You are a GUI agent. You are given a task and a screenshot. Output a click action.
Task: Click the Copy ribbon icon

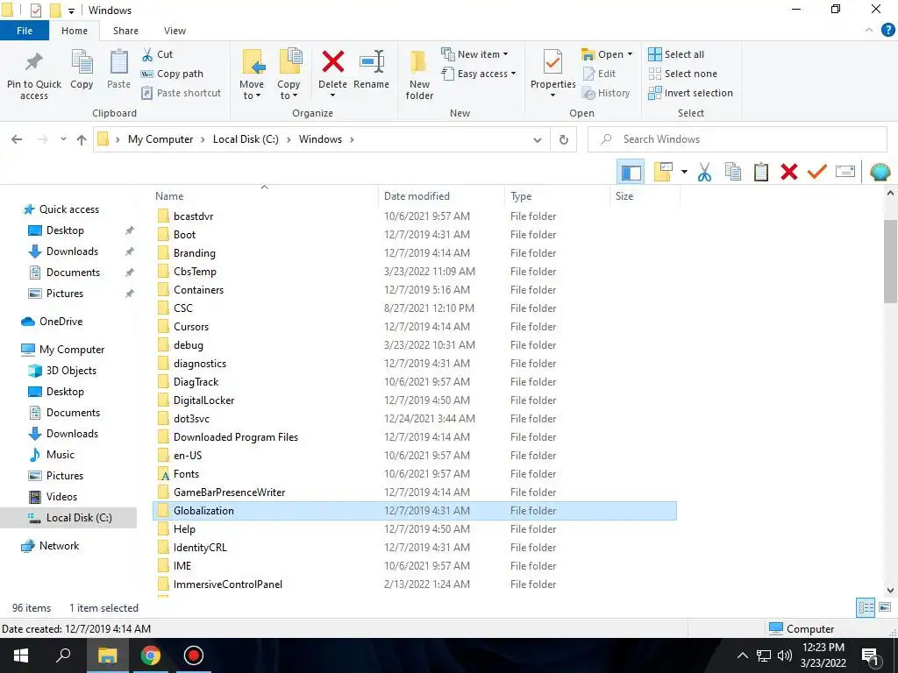[x=82, y=62]
